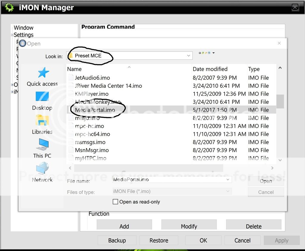This screenshot has width=305, height=251.
Task: Create new folder using toolbar icon
Action: point(206,53)
